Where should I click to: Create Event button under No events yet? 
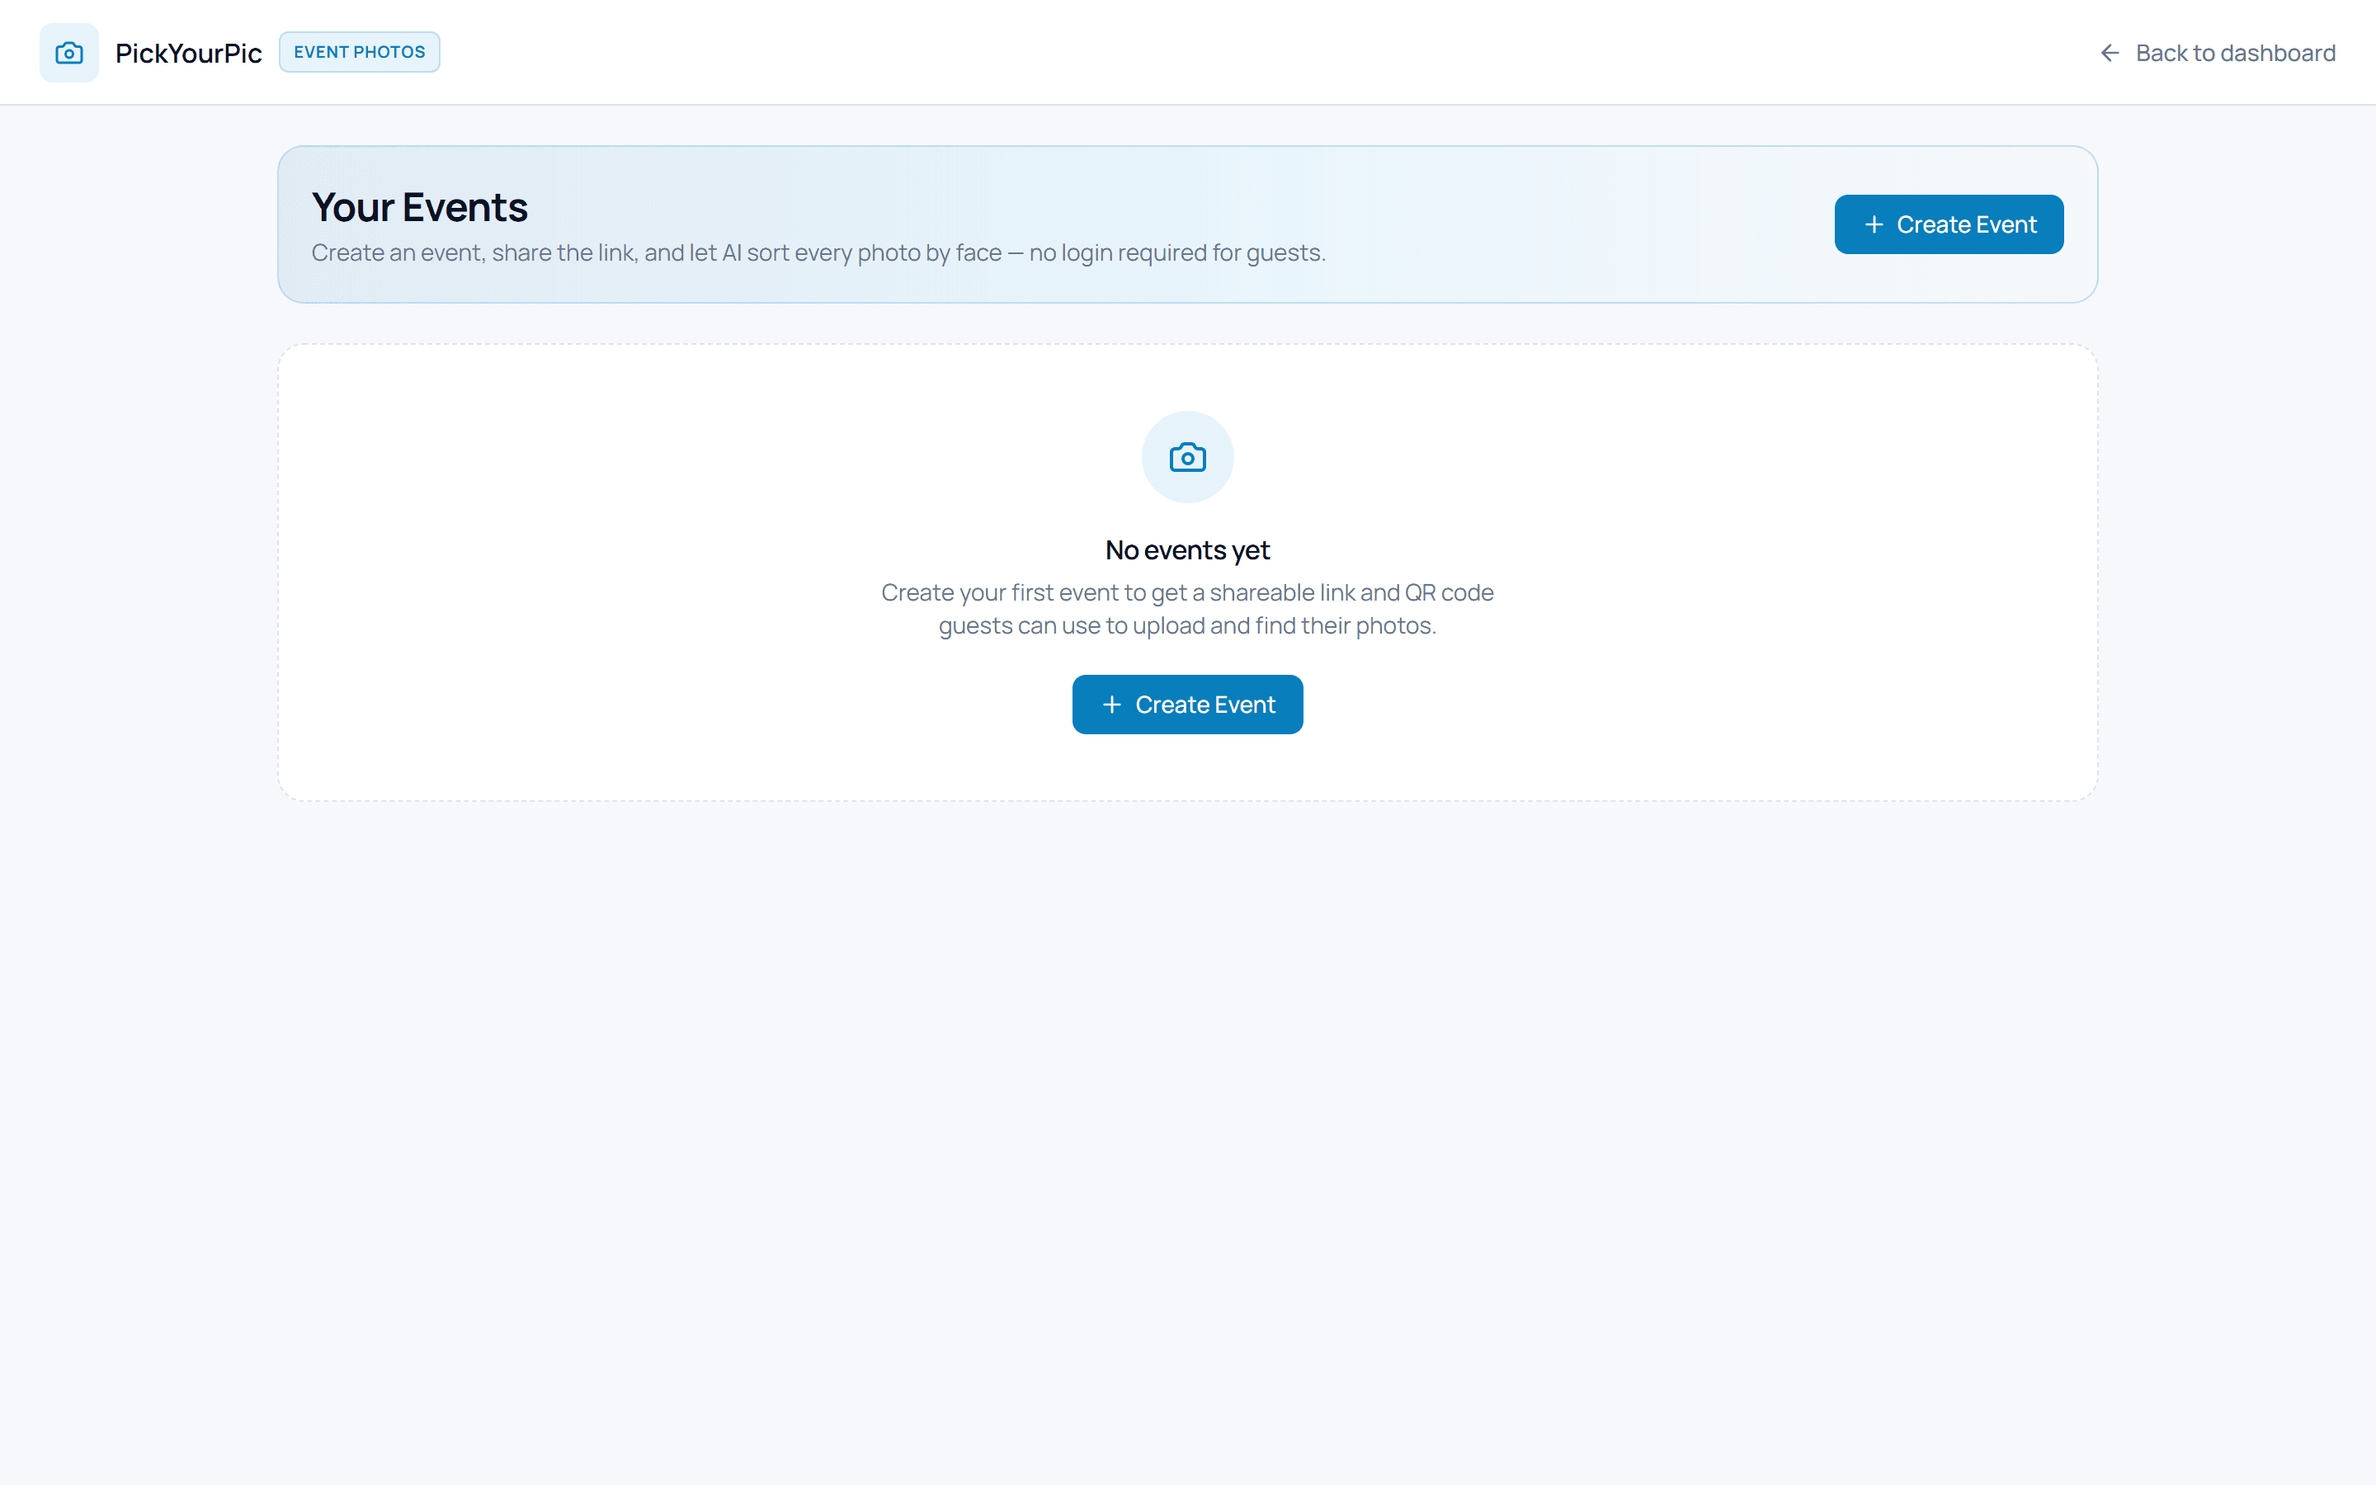[x=1187, y=705]
